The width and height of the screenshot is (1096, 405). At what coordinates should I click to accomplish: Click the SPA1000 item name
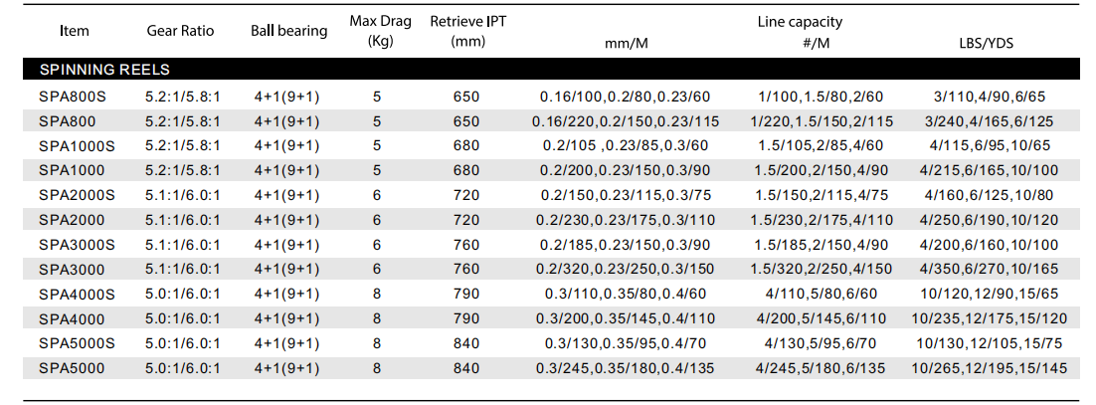click(x=71, y=170)
